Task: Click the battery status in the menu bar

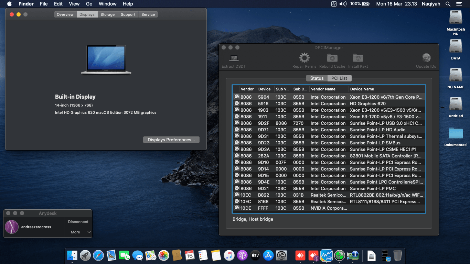Action: pyautogui.click(x=360, y=4)
